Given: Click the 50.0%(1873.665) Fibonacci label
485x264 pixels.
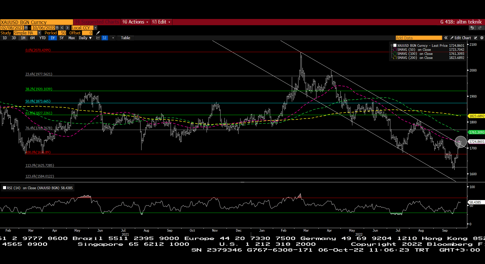Looking at the screenshot, I should (38, 101).
